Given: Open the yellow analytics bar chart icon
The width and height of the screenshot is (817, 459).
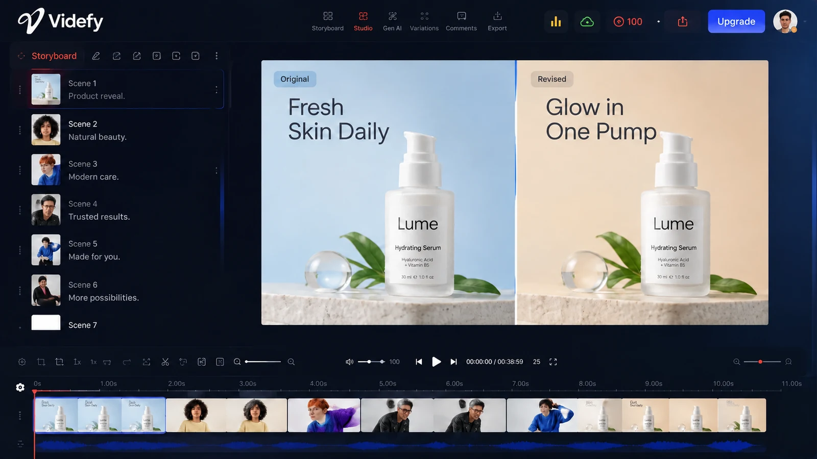Looking at the screenshot, I should (556, 21).
